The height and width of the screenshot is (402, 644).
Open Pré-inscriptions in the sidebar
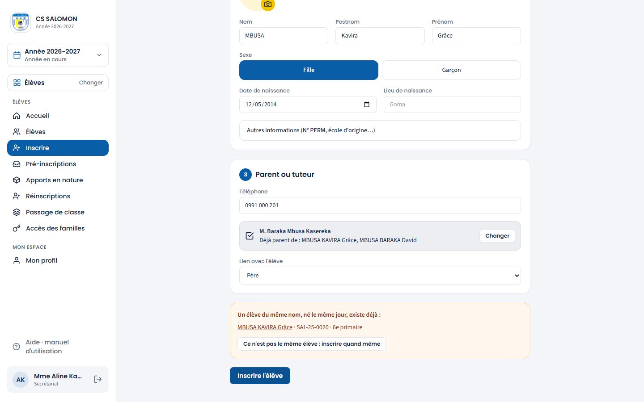[58, 164]
